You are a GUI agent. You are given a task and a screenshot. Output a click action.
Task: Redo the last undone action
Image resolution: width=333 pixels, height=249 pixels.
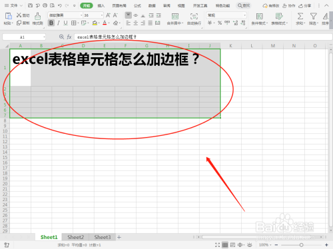tap(67, 5)
